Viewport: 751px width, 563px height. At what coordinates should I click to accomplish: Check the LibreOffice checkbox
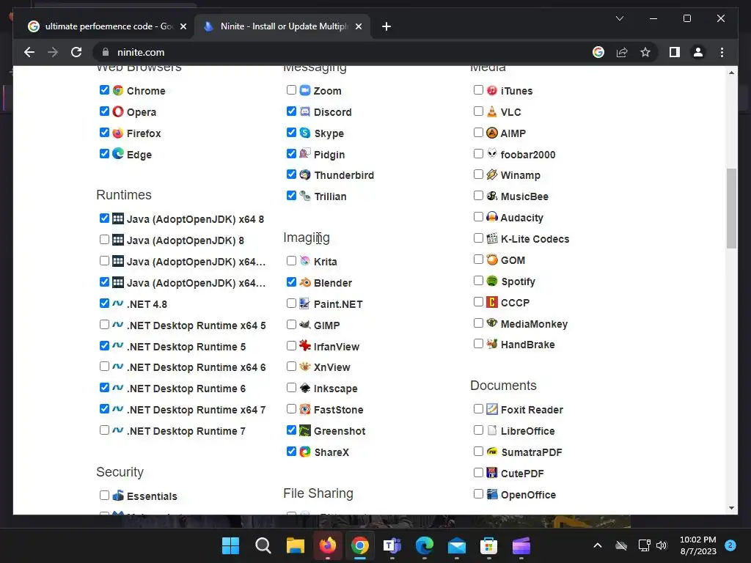tap(478, 430)
